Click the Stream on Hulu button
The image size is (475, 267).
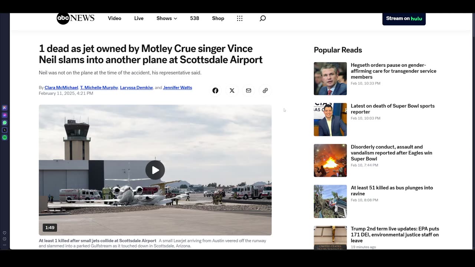pos(404,19)
